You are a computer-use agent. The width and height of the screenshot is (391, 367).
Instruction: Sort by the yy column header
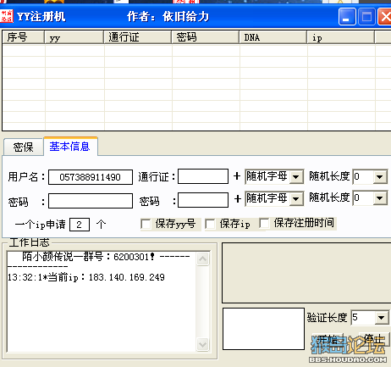(74, 37)
